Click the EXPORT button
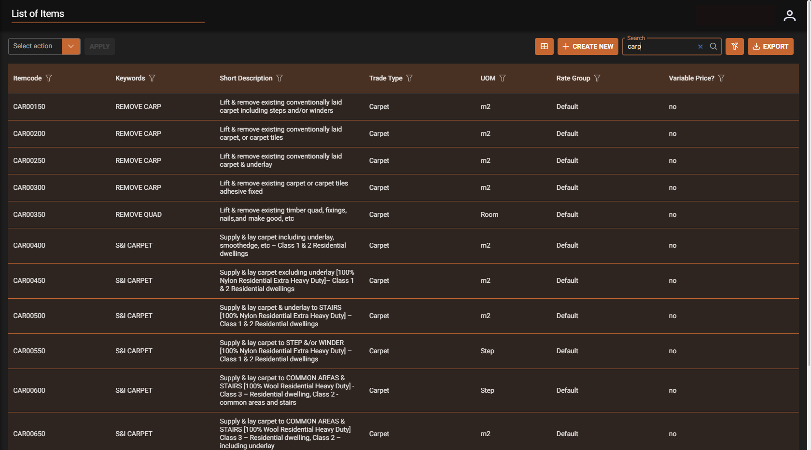 click(770, 46)
